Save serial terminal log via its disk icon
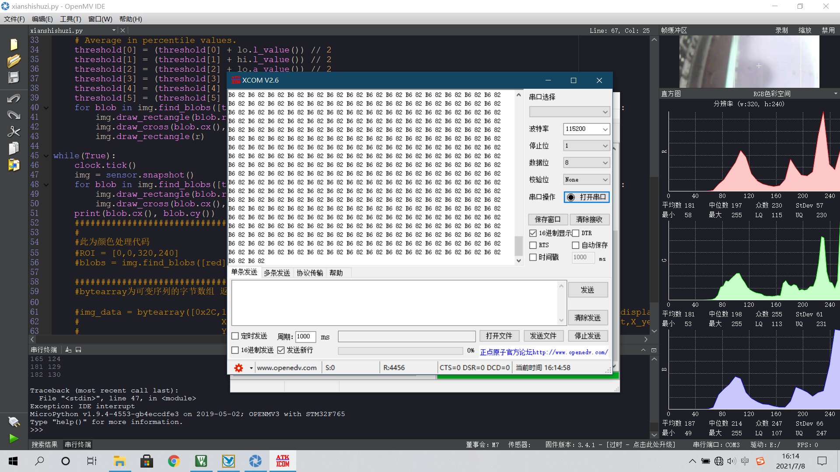This screenshot has width=840, height=472. [78, 350]
